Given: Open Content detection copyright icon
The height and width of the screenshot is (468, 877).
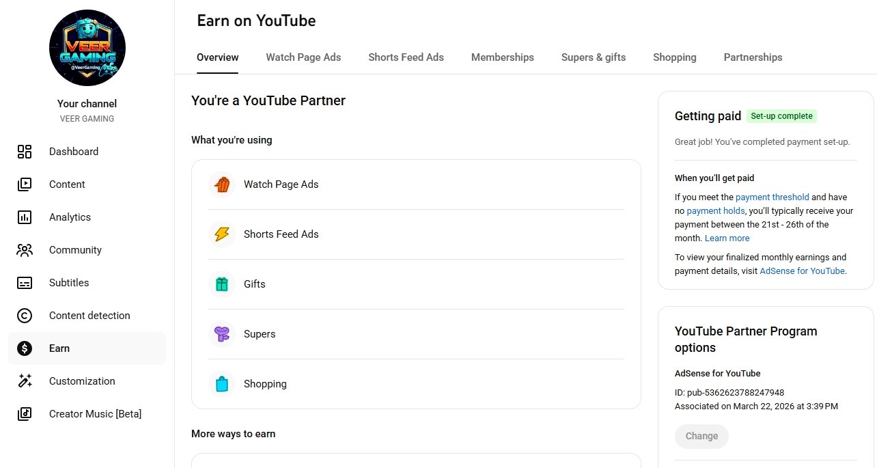Looking at the screenshot, I should coord(25,316).
